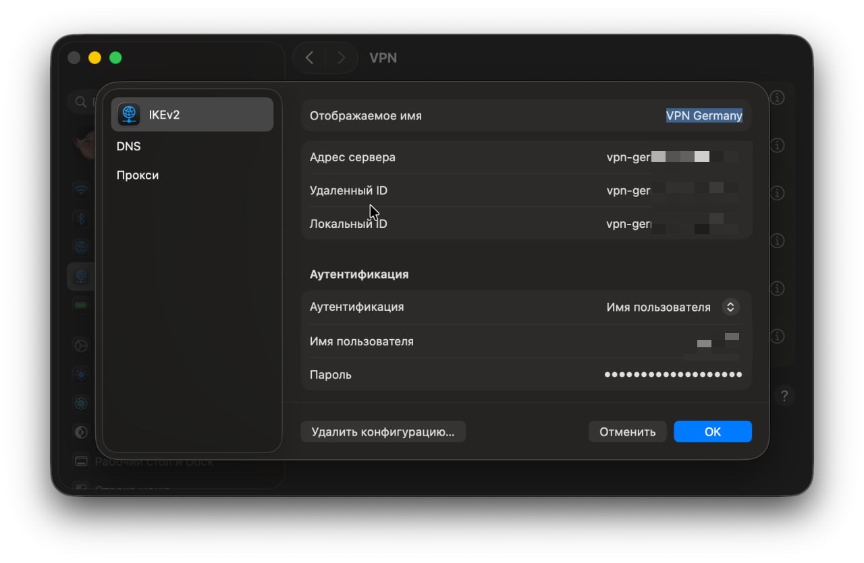Open help using the question mark icon
864x563 pixels.
pos(784,396)
